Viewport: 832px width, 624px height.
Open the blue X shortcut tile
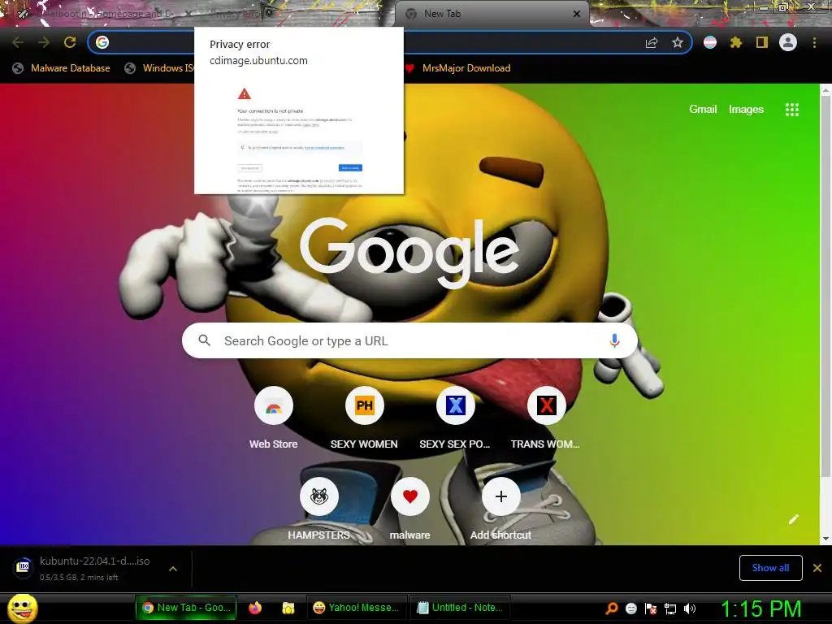pos(455,406)
